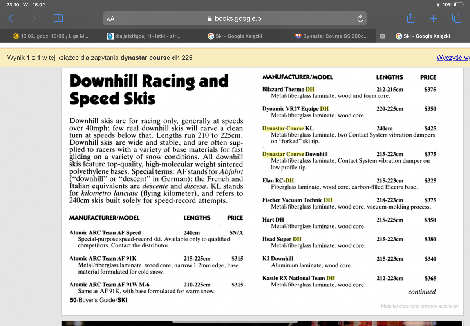Open the Share sheet icon

click(410, 18)
